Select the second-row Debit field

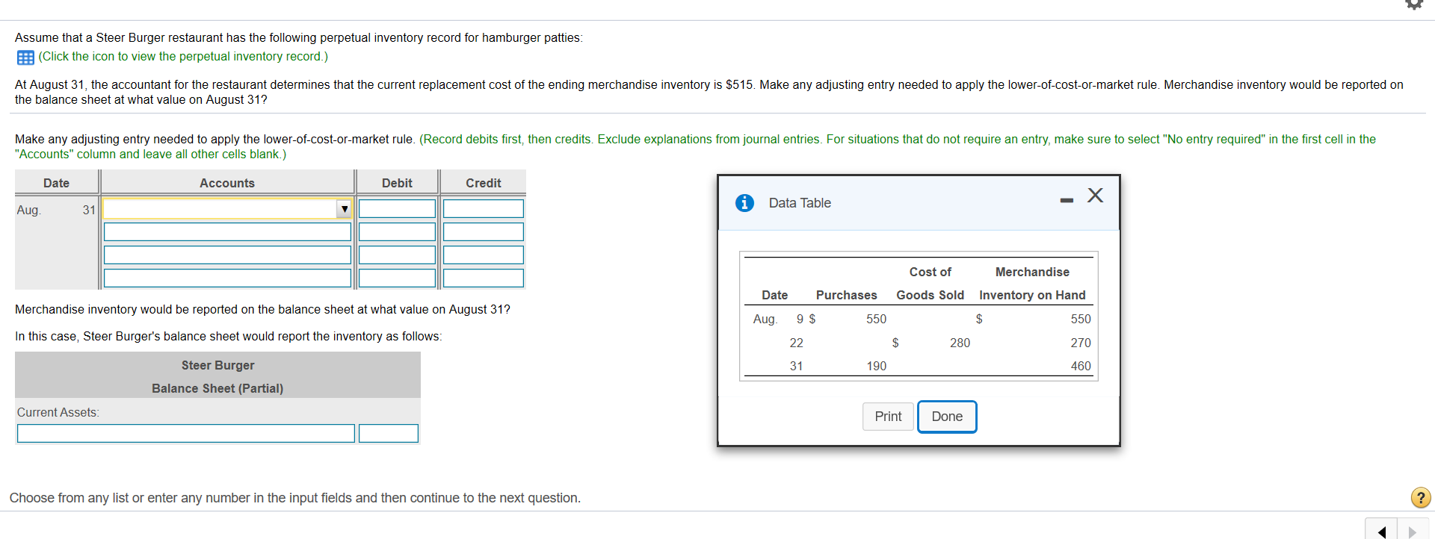click(x=397, y=232)
